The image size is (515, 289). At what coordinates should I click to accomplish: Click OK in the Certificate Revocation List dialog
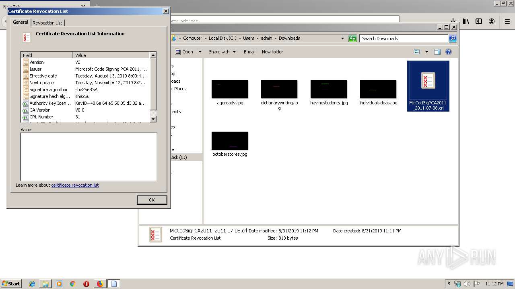152,200
